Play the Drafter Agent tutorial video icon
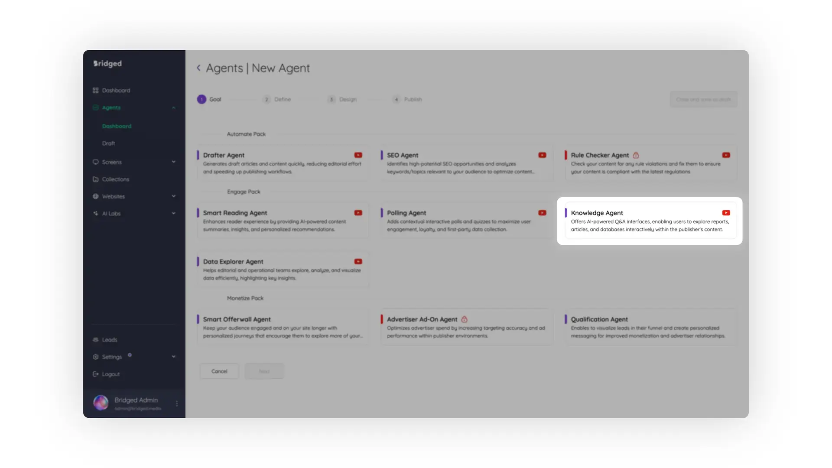 coord(358,155)
